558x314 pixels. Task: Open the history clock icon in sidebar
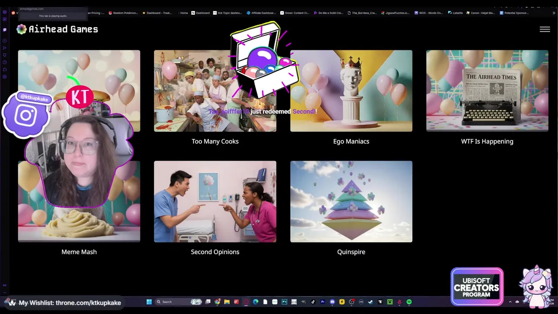(5, 62)
